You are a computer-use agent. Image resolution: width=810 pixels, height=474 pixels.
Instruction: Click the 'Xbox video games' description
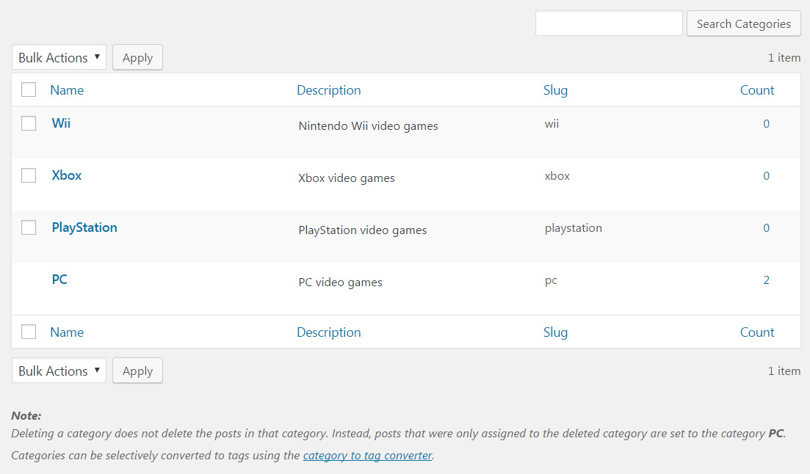coord(346,178)
